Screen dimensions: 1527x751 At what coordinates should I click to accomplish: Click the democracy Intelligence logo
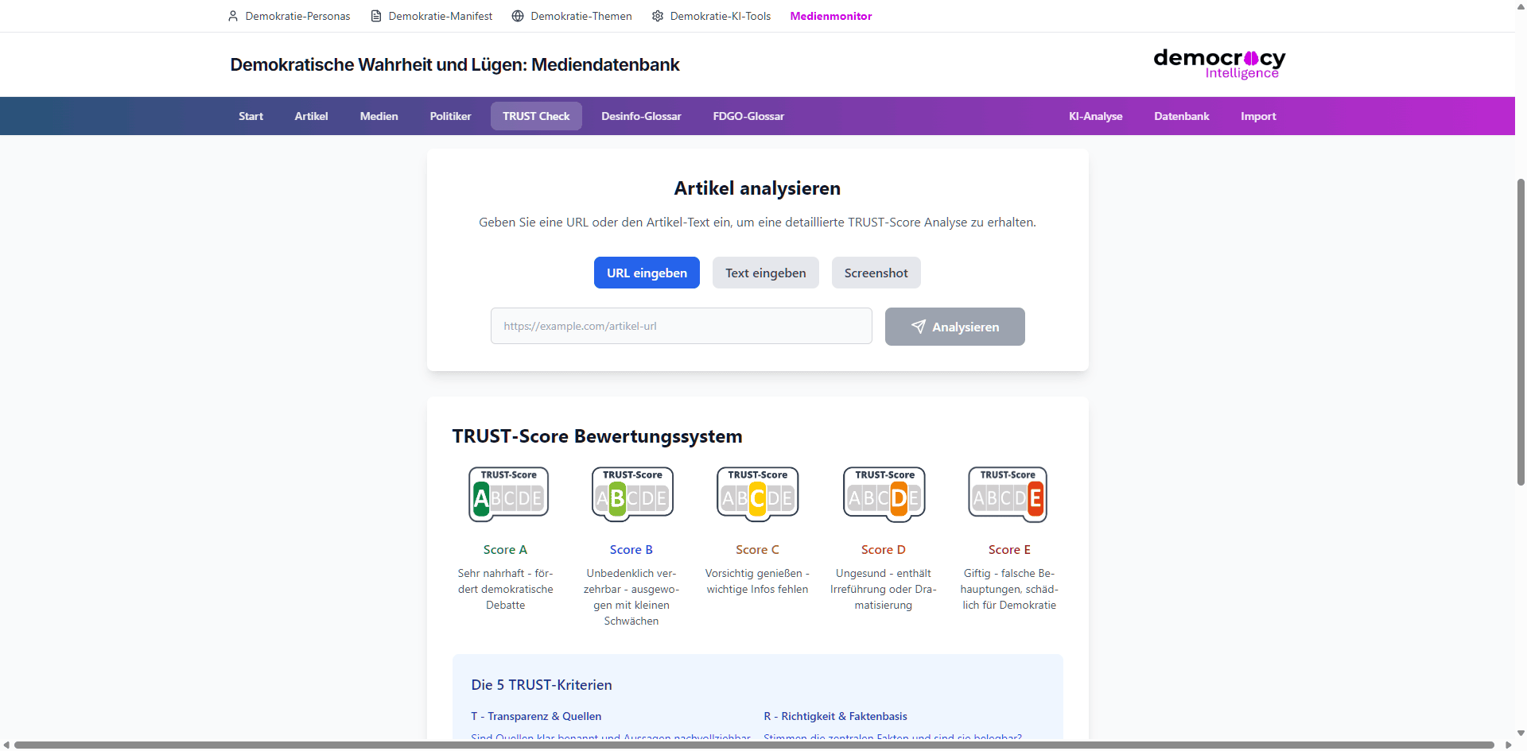[x=1219, y=64]
